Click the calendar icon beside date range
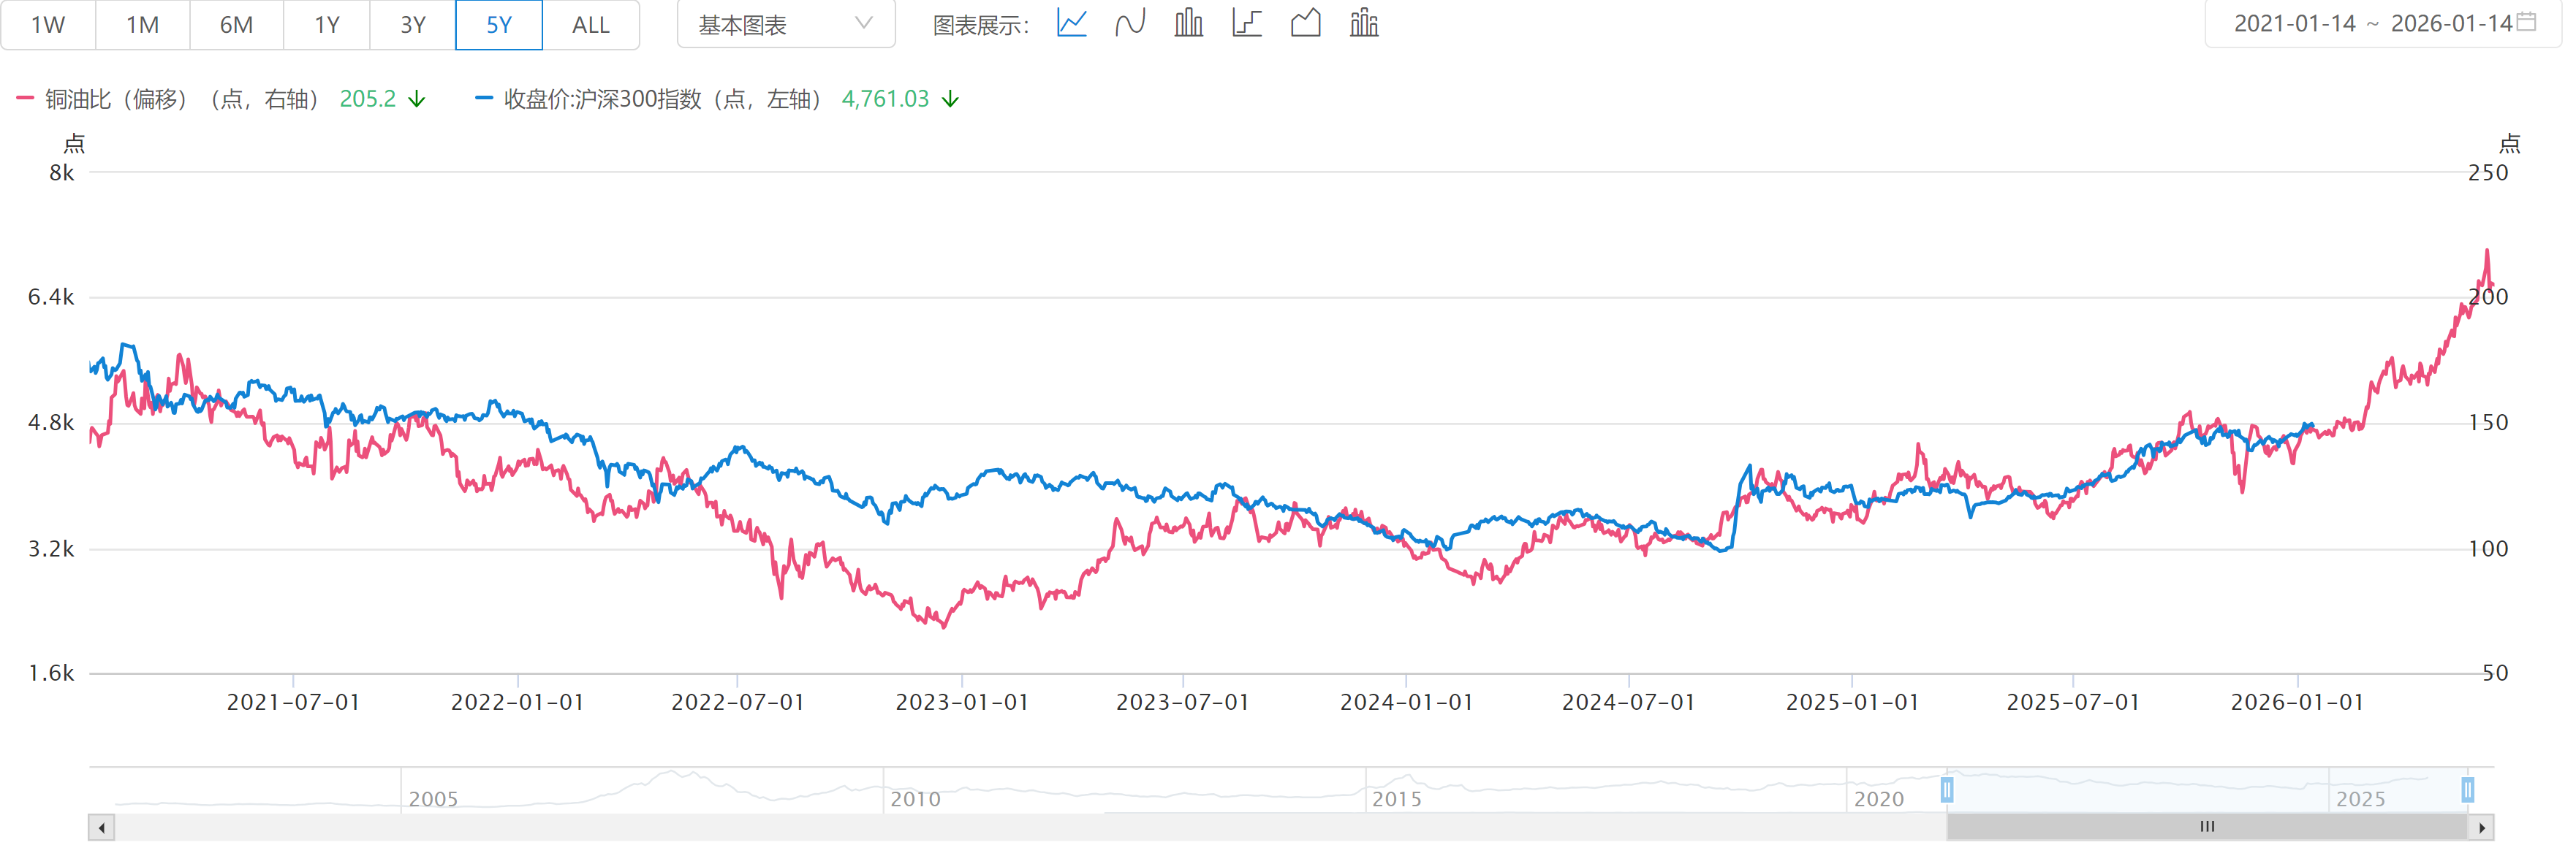 tap(2526, 22)
